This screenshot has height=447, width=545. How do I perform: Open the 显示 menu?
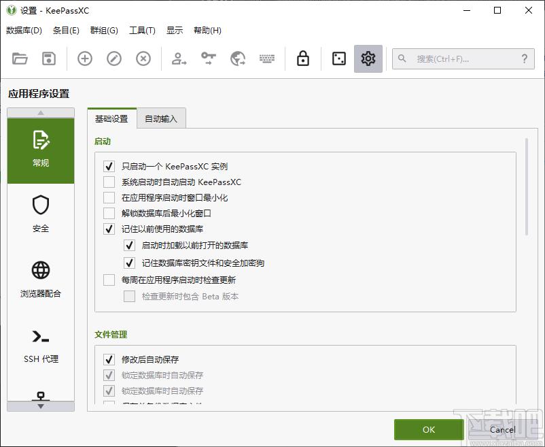pyautogui.click(x=175, y=31)
